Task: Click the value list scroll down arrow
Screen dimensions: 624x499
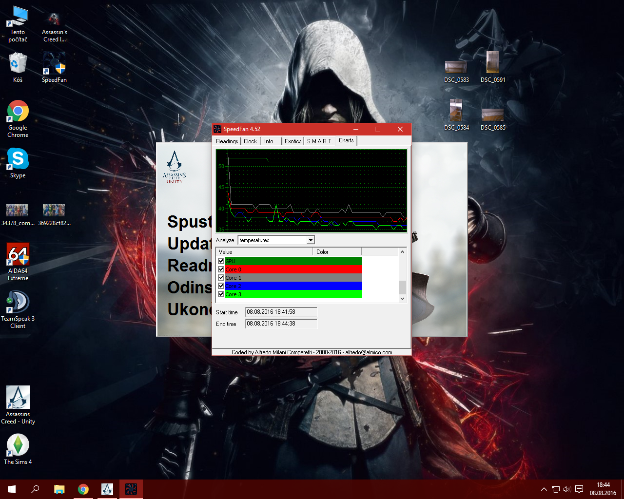Action: [x=402, y=298]
